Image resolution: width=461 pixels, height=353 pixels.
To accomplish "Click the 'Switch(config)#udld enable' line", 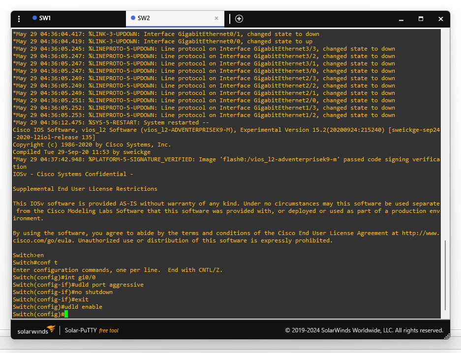I will pos(58,307).
